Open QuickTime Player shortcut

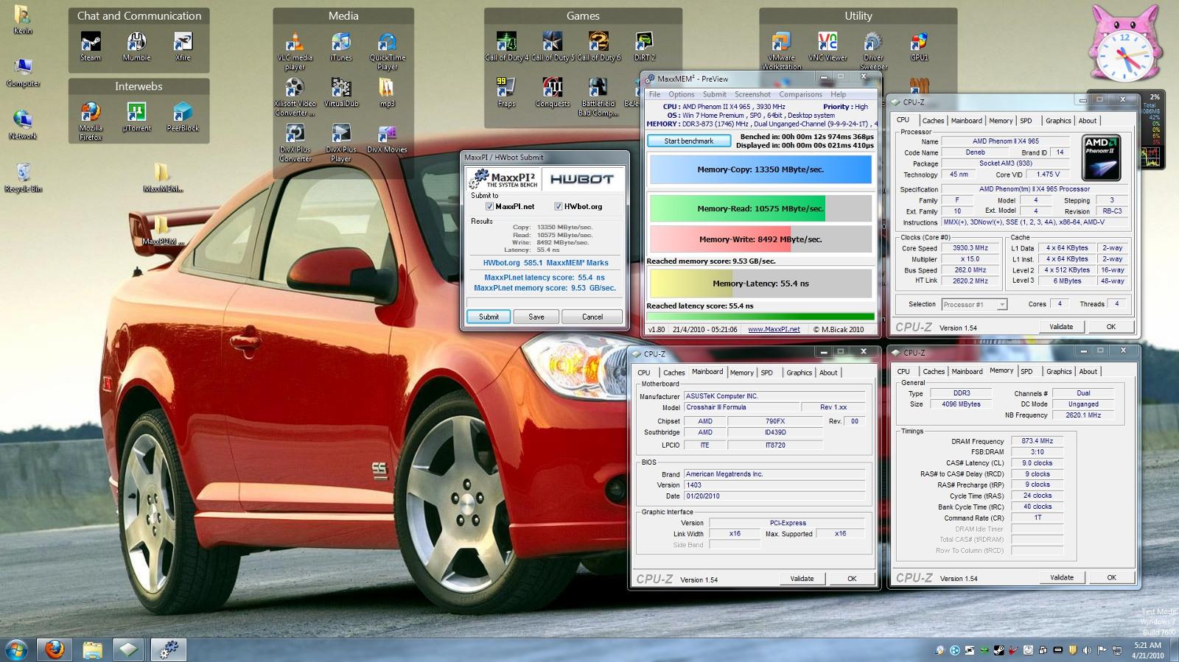[x=388, y=51]
